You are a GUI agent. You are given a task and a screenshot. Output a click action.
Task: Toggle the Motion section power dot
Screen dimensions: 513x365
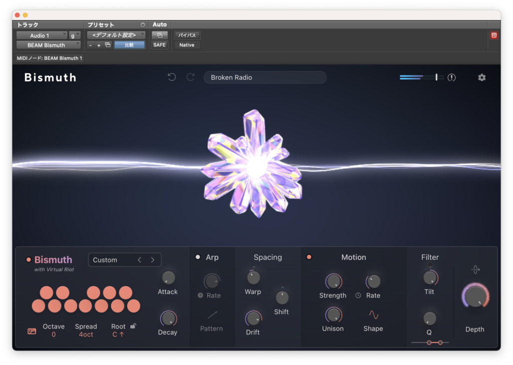pos(309,257)
